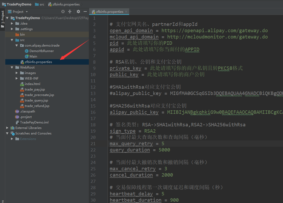The width and height of the screenshot is (283, 203).
Task: Click zfbinfo.properties in the breadcrumb bar
Action: pyautogui.click(x=64, y=4)
